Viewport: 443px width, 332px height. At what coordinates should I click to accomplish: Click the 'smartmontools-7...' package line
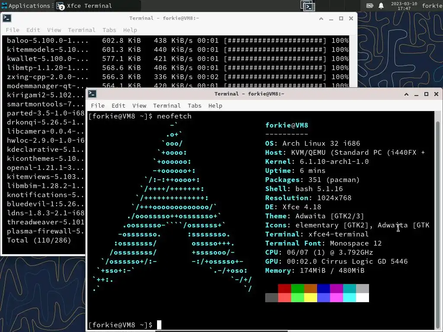[x=46, y=104]
